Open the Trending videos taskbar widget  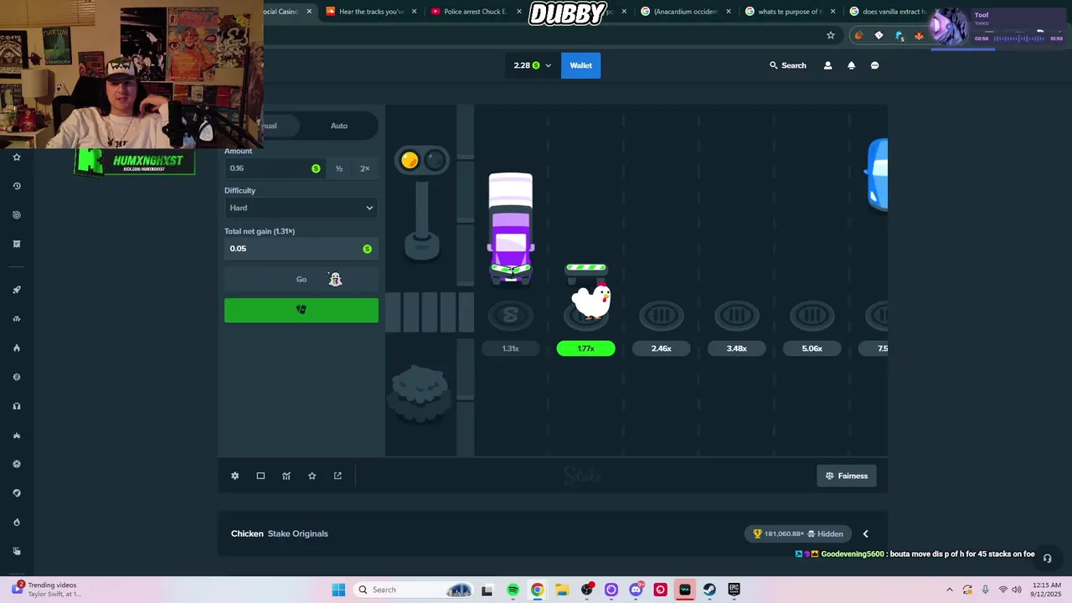click(x=48, y=590)
